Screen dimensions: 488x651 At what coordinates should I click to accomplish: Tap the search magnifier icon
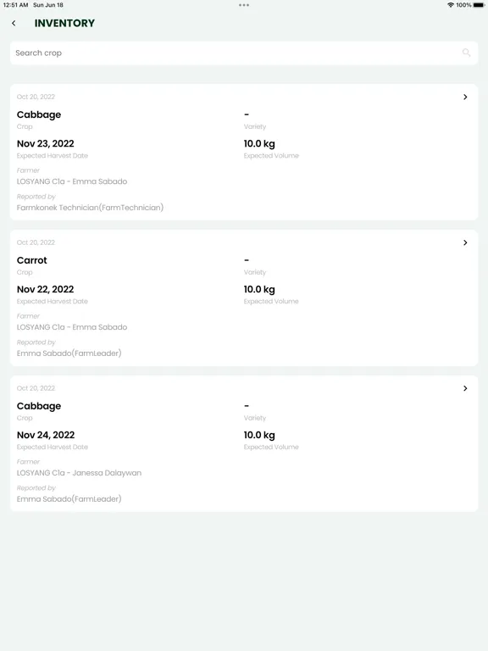(x=467, y=53)
